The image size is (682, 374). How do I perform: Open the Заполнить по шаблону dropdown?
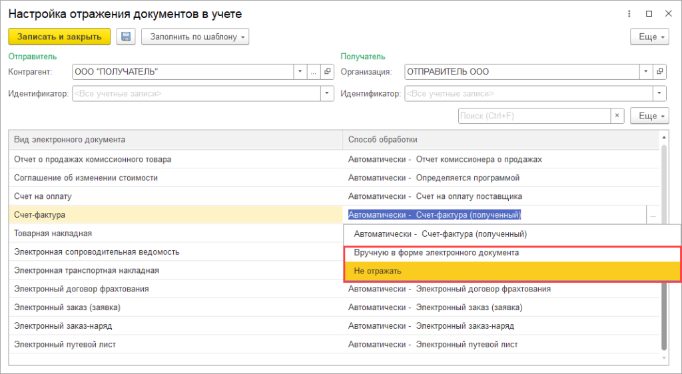pos(195,37)
